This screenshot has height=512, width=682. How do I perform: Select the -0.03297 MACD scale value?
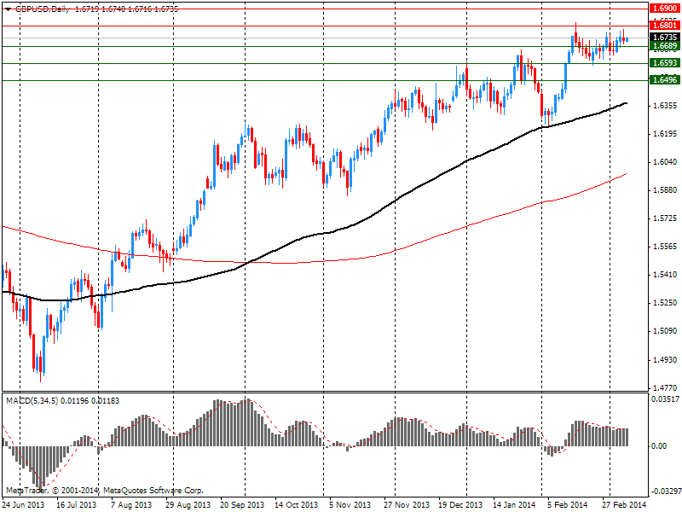663,492
